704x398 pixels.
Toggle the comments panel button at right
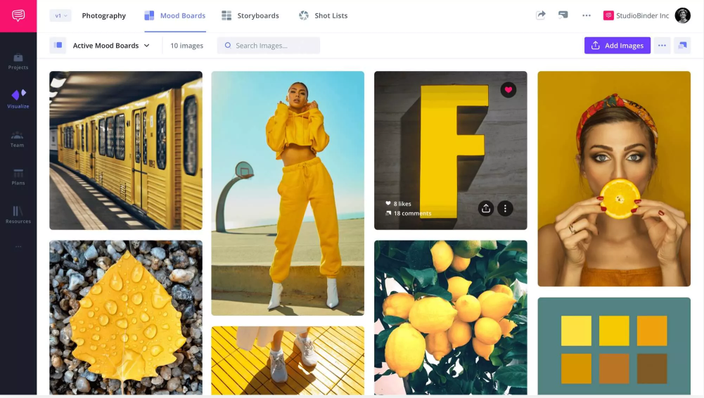[x=681, y=46]
